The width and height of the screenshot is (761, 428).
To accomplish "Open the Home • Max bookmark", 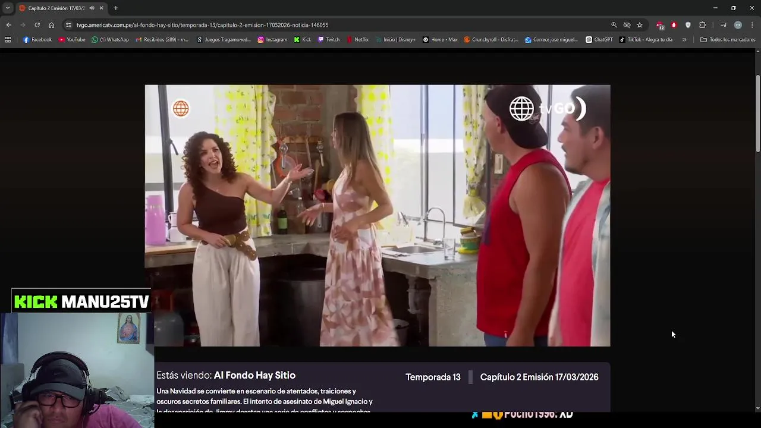I will coord(440,40).
